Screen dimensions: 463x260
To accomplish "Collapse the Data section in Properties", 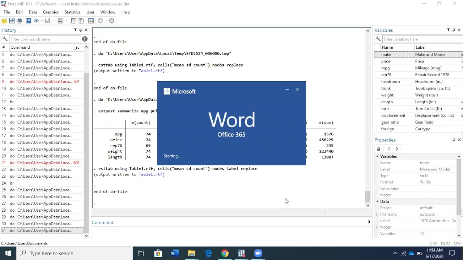I will (377, 201).
